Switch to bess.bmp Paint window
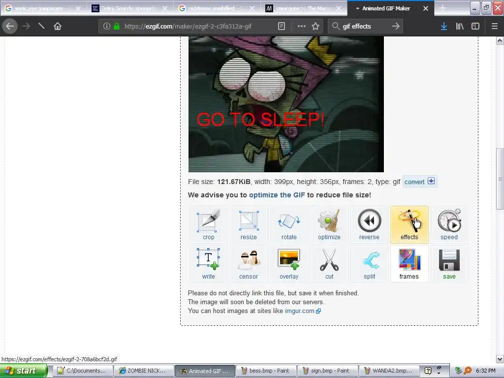 266,371
